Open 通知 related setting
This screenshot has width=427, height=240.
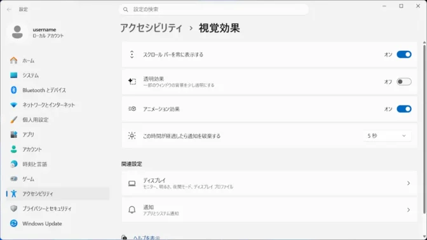point(269,210)
